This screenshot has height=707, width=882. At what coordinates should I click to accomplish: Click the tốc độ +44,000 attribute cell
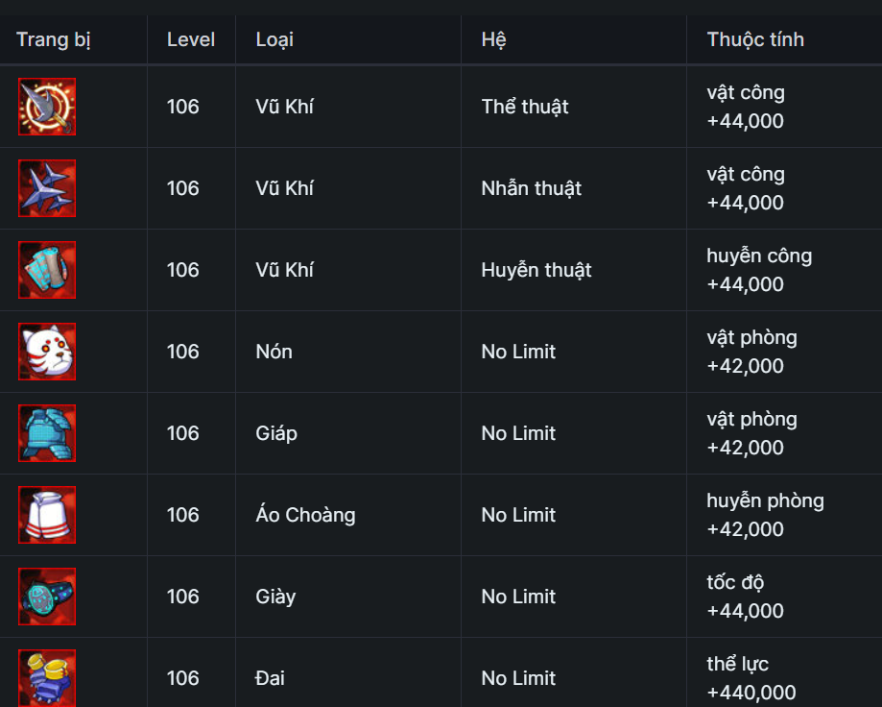(x=746, y=597)
